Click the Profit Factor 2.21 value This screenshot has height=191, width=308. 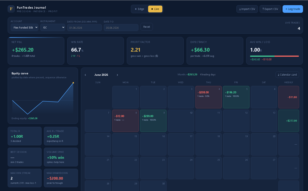135,50
